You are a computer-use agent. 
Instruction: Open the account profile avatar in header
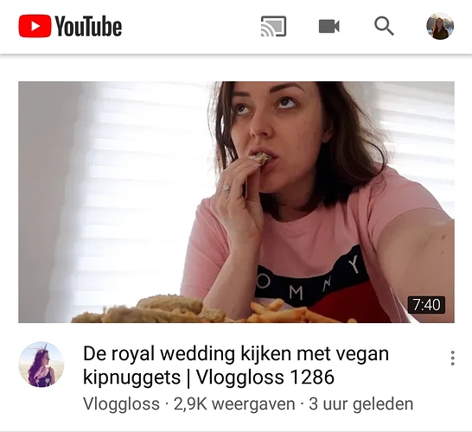[440, 26]
